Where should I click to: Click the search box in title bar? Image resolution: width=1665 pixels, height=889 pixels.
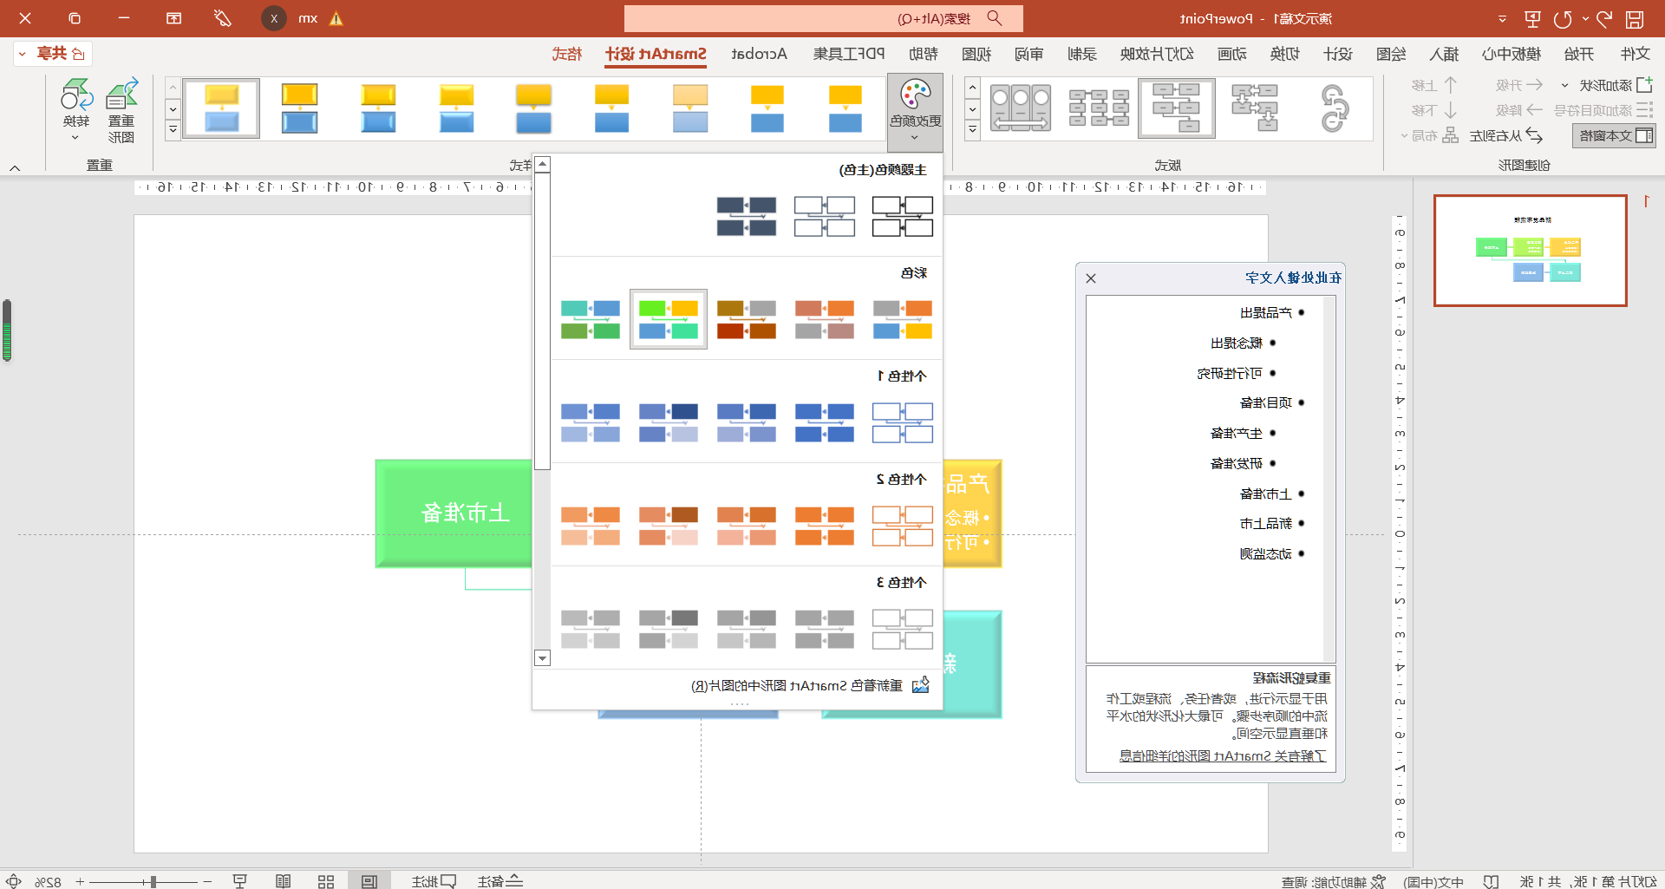[824, 18]
